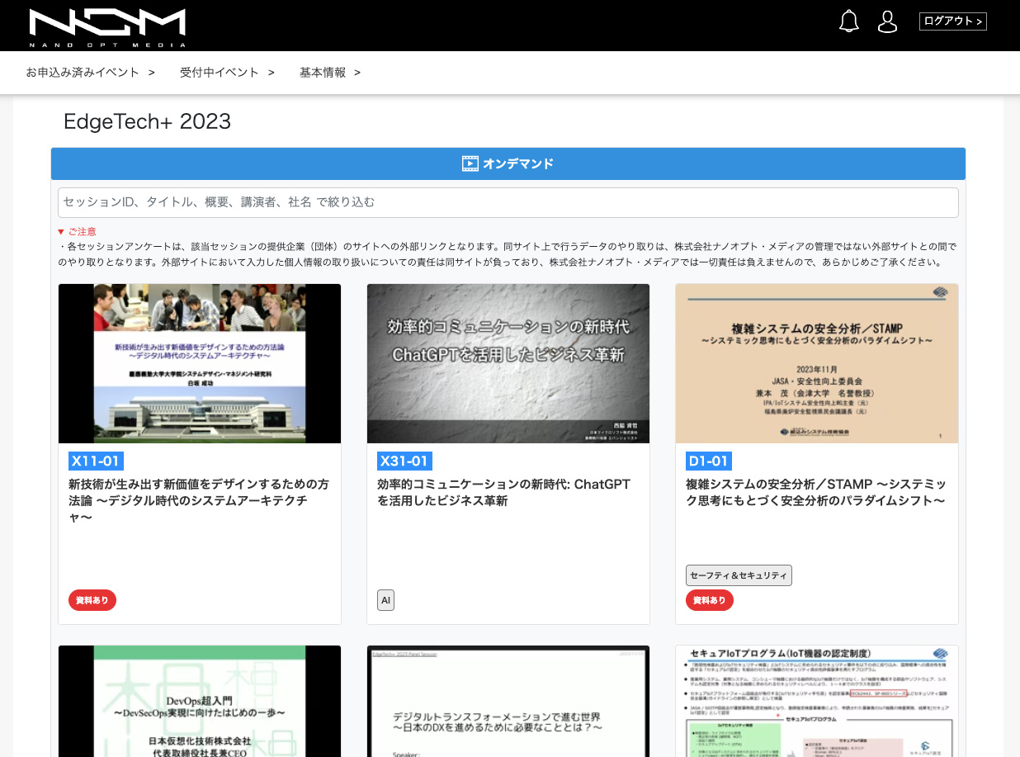Screen dimensions: 1020x757
Task: Open the STAMP safety analysis thumbnail
Action: point(816,363)
